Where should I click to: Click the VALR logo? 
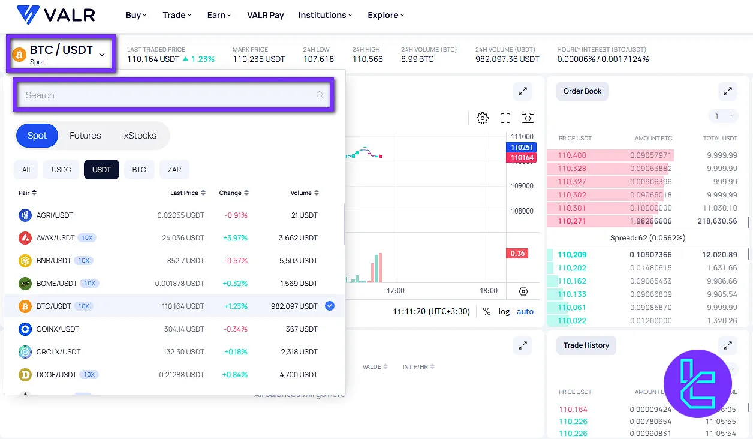point(56,14)
